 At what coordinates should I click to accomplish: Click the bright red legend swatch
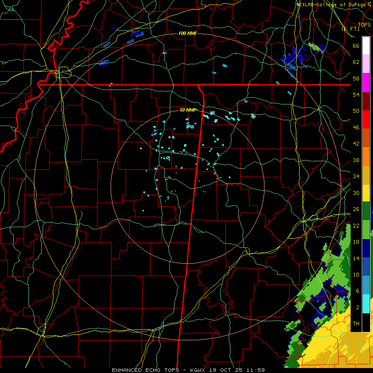pos(366,119)
